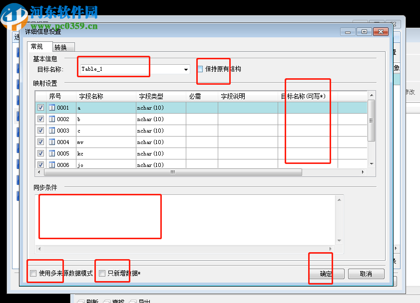Click 同步条件 box scroll up arrow

[x=340, y=200]
